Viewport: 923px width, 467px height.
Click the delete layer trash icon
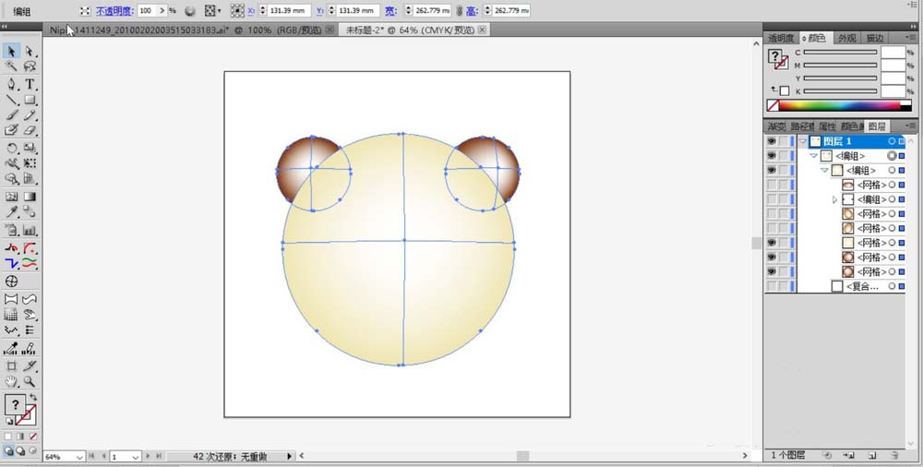tap(894, 455)
